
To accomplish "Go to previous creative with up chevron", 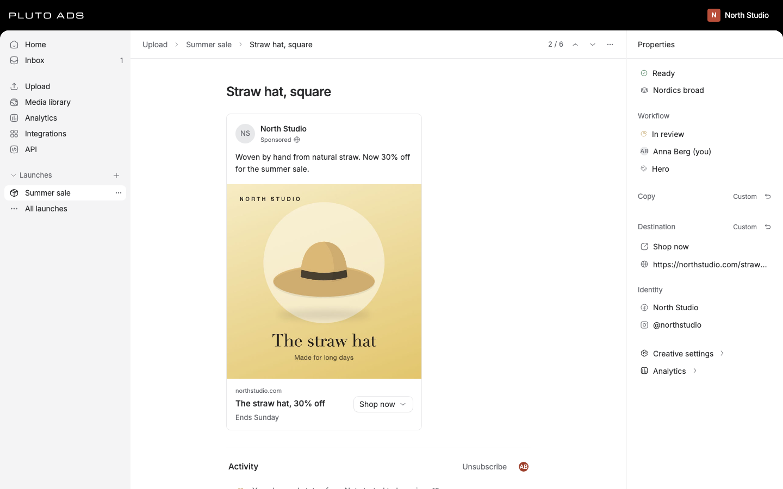I will point(575,45).
